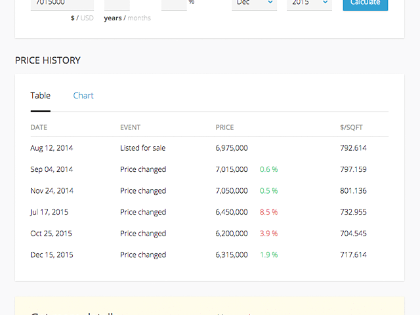The height and width of the screenshot is (315, 420).
Task: Click the 6,200,000 price
Action: click(232, 234)
